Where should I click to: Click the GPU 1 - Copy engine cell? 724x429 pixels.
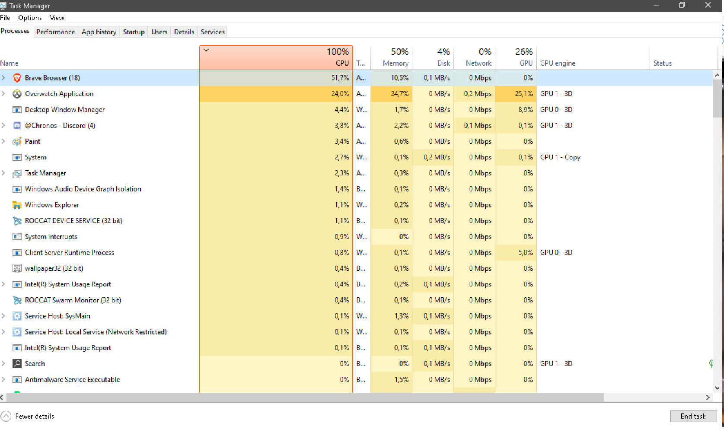click(560, 157)
